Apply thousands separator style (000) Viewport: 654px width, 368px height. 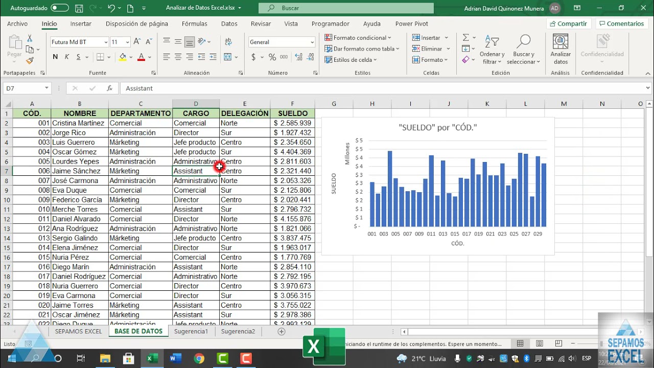(283, 57)
